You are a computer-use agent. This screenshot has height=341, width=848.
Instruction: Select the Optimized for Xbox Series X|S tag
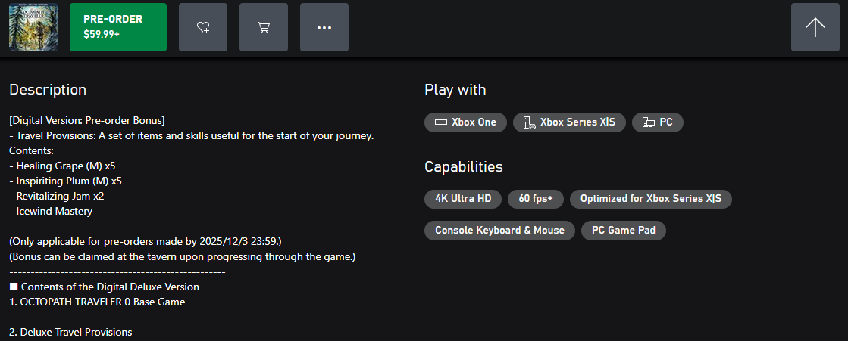click(x=650, y=199)
